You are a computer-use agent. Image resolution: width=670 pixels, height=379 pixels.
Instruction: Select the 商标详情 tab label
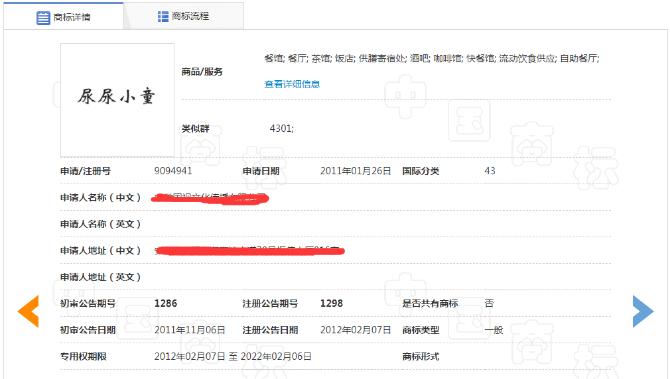[72, 18]
